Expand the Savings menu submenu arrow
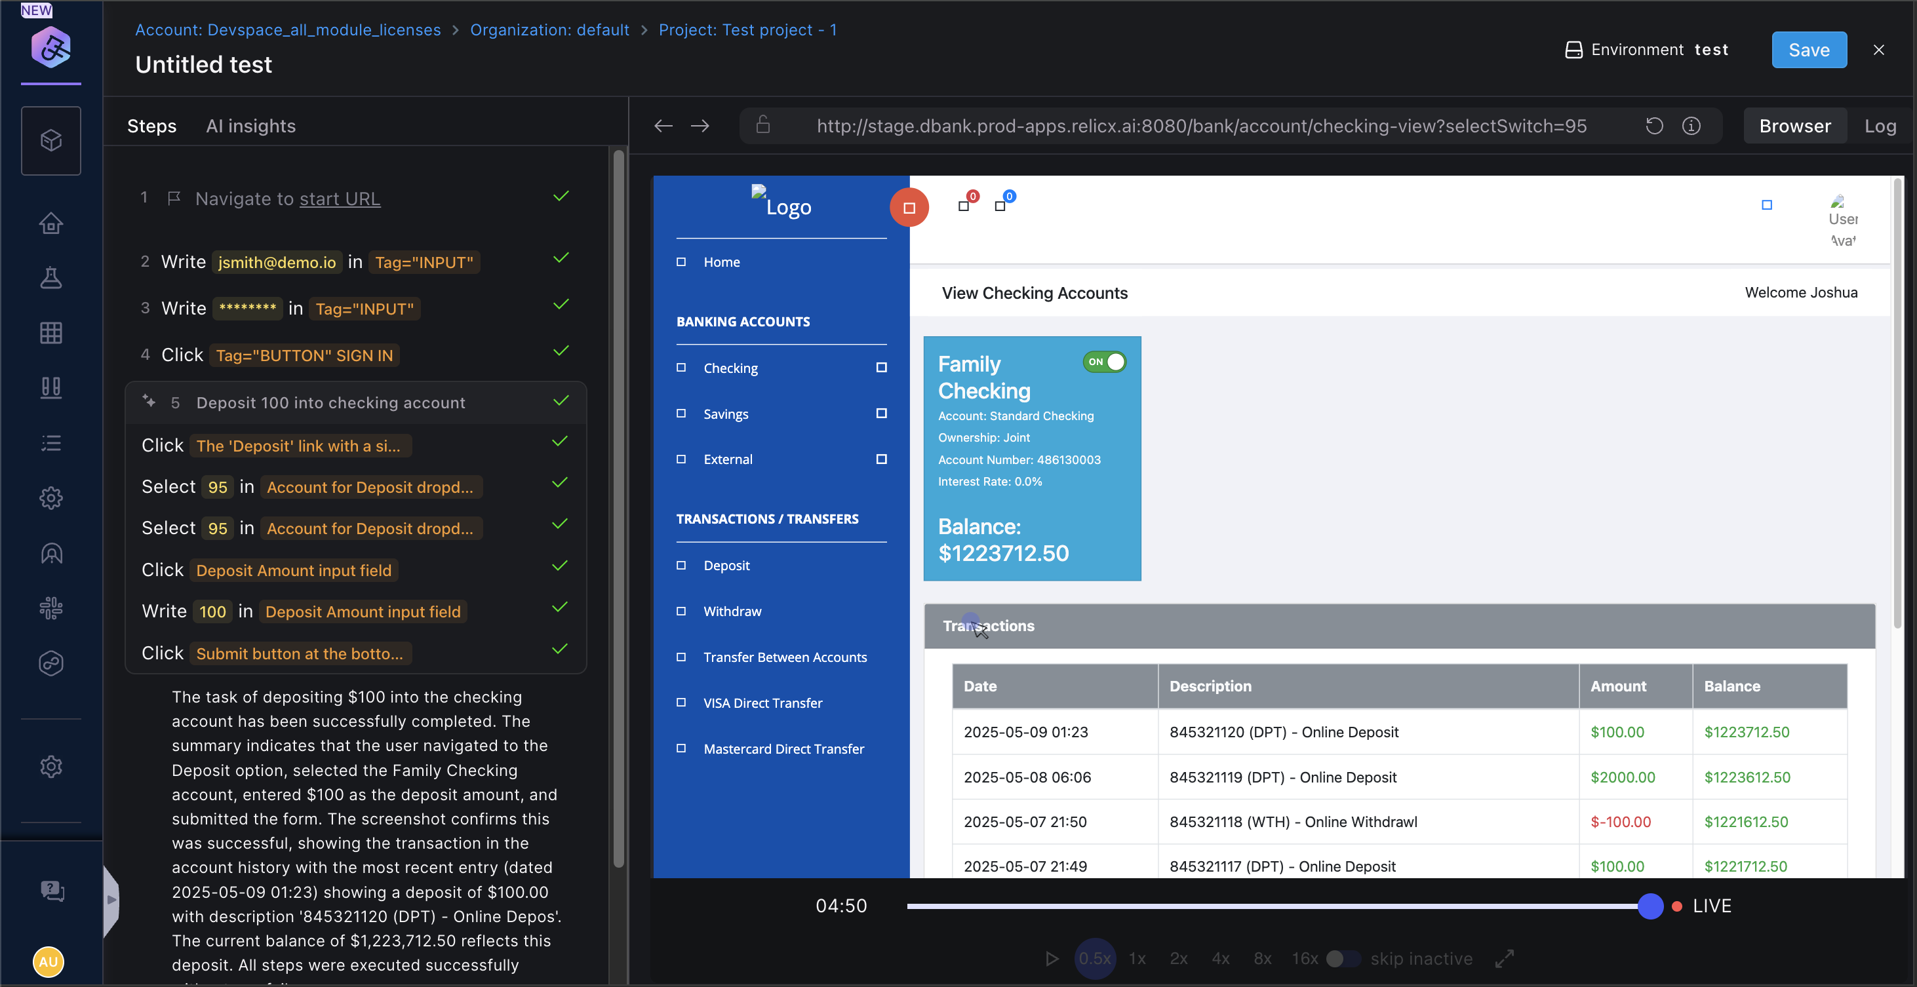Viewport: 1917px width, 987px height. pyautogui.click(x=881, y=414)
